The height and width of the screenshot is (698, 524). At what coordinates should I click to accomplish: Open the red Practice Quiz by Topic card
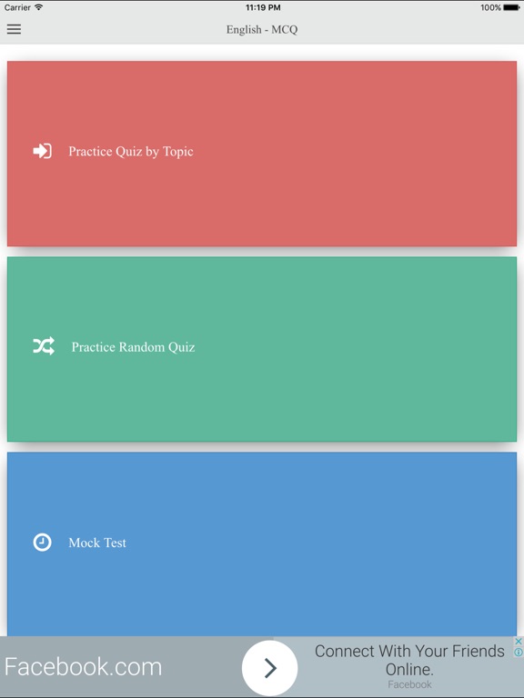[262, 154]
